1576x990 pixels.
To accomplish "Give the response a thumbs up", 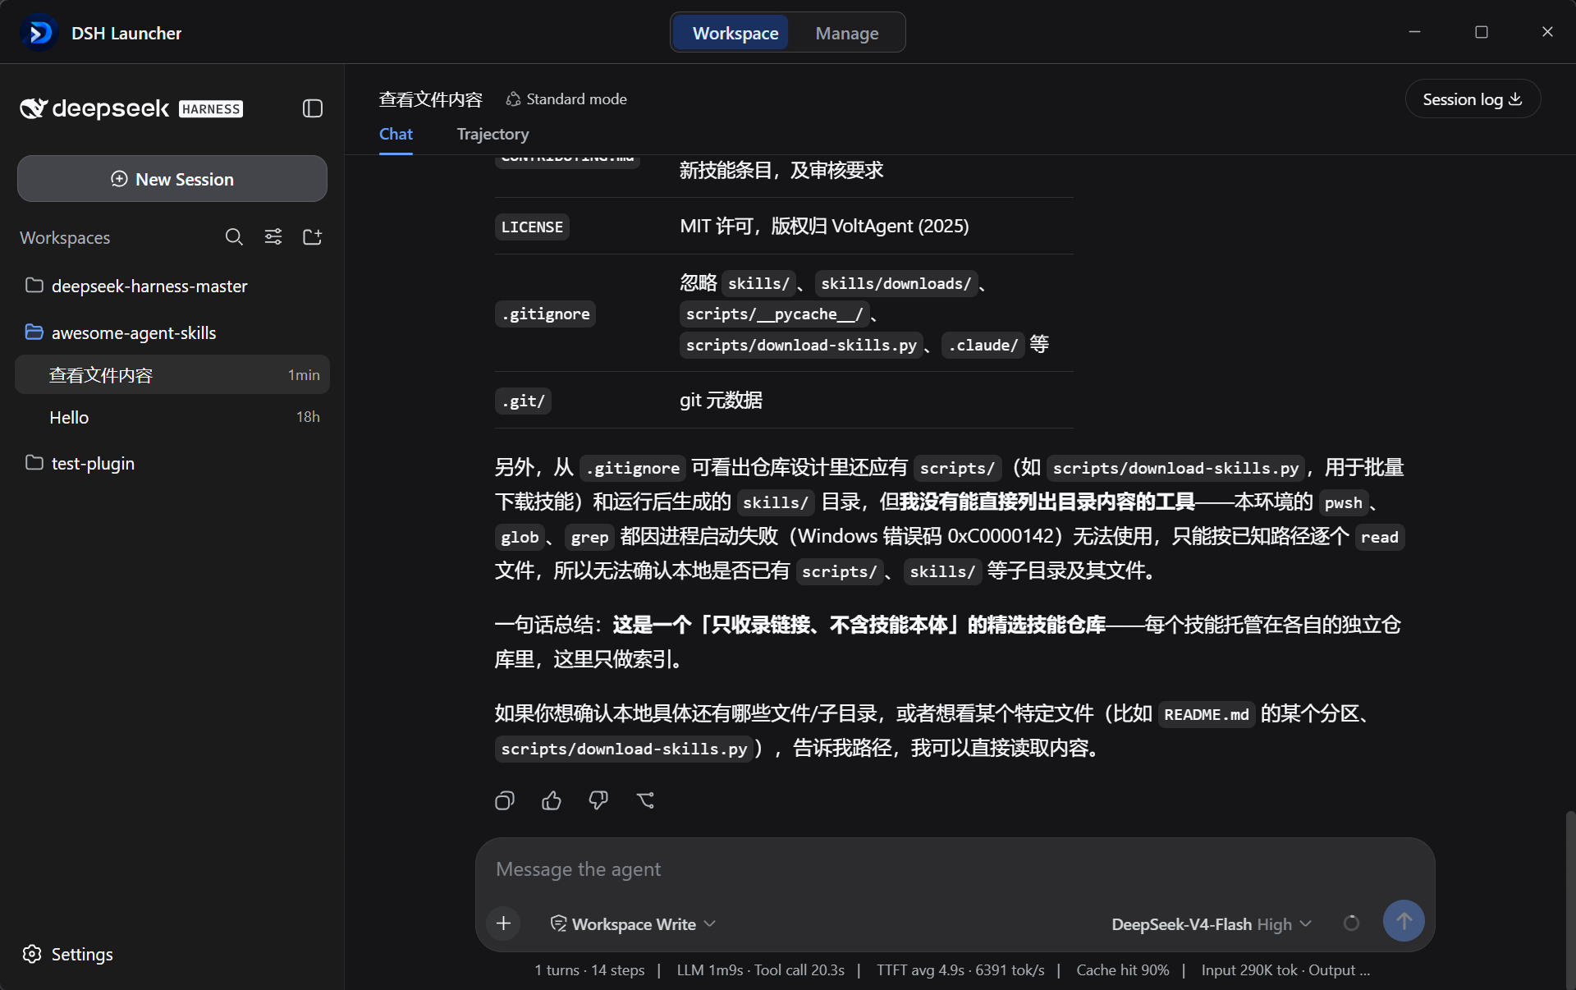I will pyautogui.click(x=552, y=800).
